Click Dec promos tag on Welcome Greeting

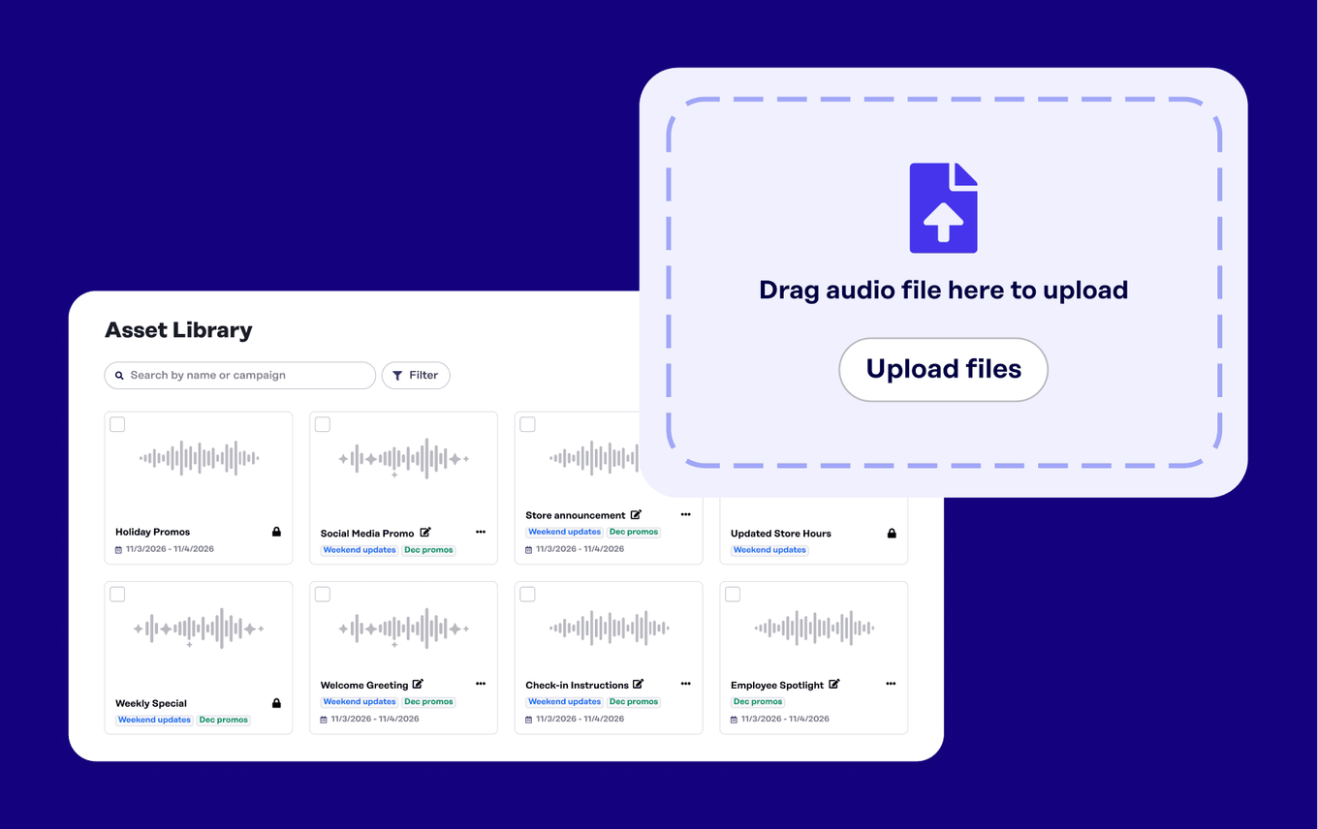tap(428, 701)
